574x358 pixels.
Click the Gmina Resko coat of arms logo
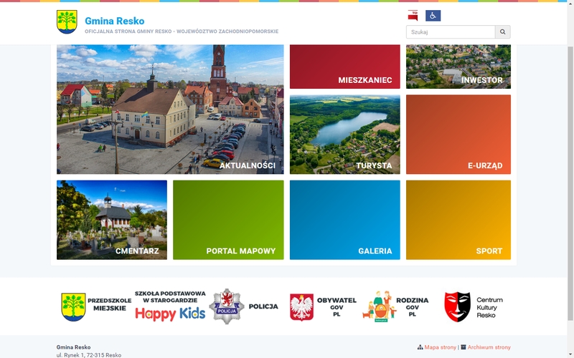click(x=67, y=22)
